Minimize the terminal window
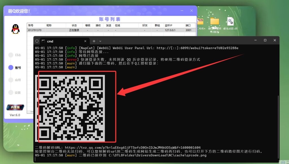This screenshot has width=289, height=164. coord(255,40)
